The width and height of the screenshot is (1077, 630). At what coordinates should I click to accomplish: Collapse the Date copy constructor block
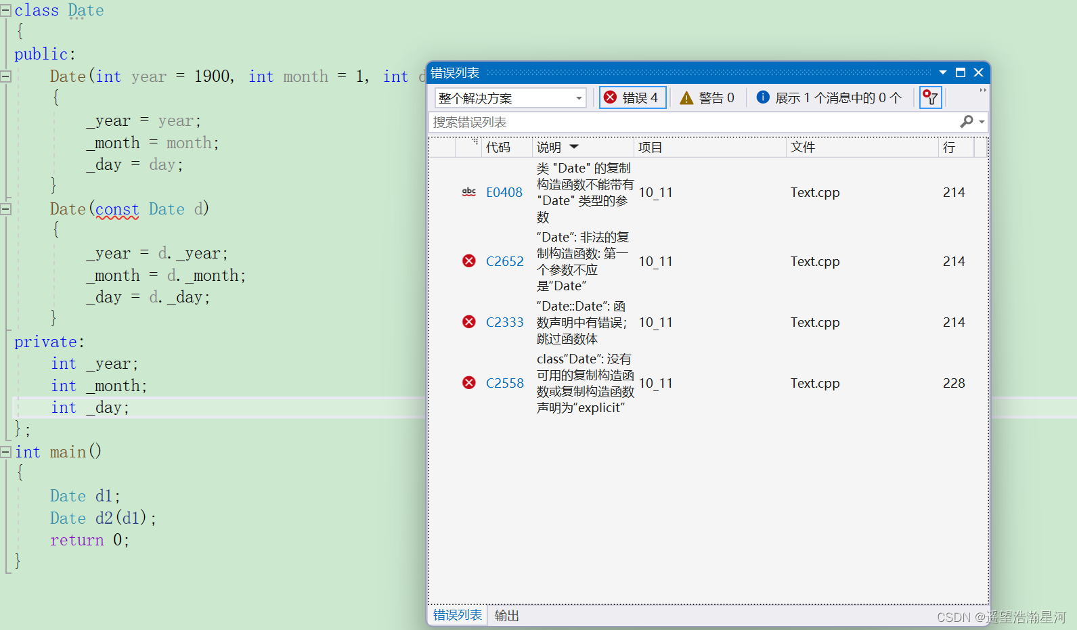point(5,209)
